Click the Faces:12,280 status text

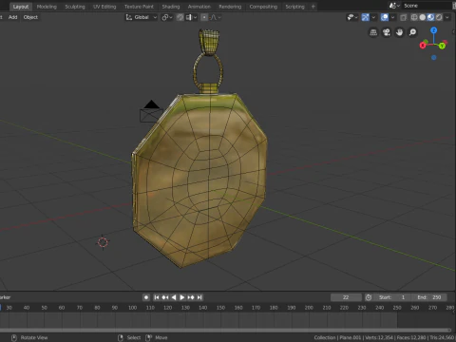[x=411, y=337]
